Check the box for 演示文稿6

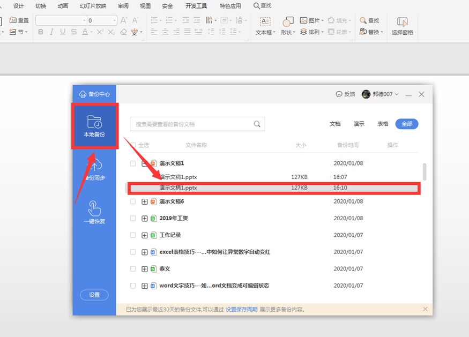coord(133,201)
